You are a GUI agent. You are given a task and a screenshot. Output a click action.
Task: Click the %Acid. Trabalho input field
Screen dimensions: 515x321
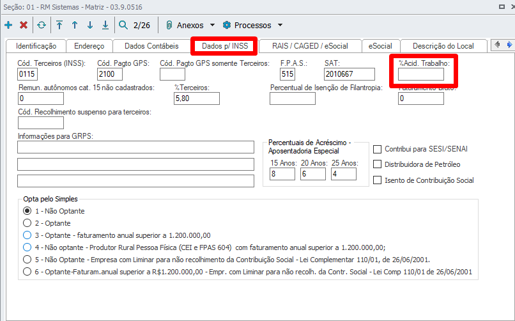[x=420, y=74]
